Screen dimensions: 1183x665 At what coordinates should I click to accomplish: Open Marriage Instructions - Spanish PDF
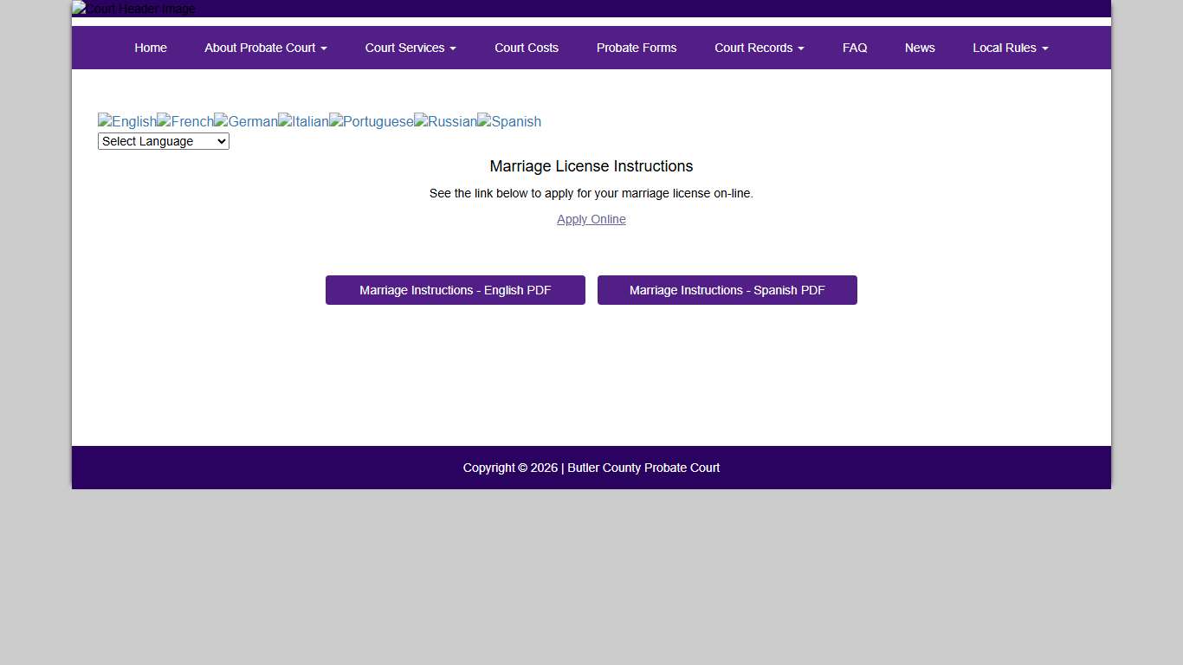click(x=727, y=290)
